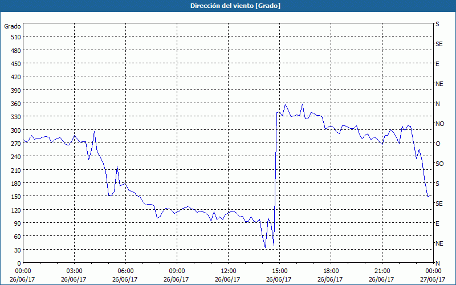Click the 90 degree axis label

coord(18,223)
